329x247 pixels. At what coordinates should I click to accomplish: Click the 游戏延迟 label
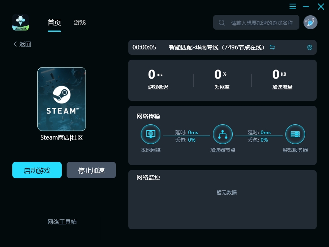coord(158,87)
